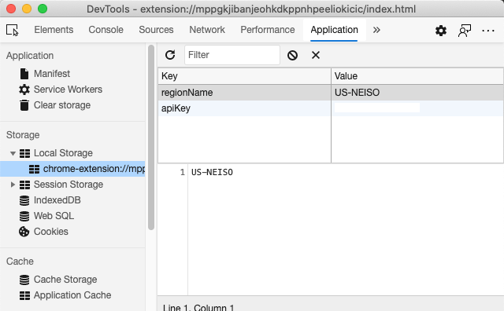Show more DevTools tabs chevron
The height and width of the screenshot is (311, 504).
(376, 30)
